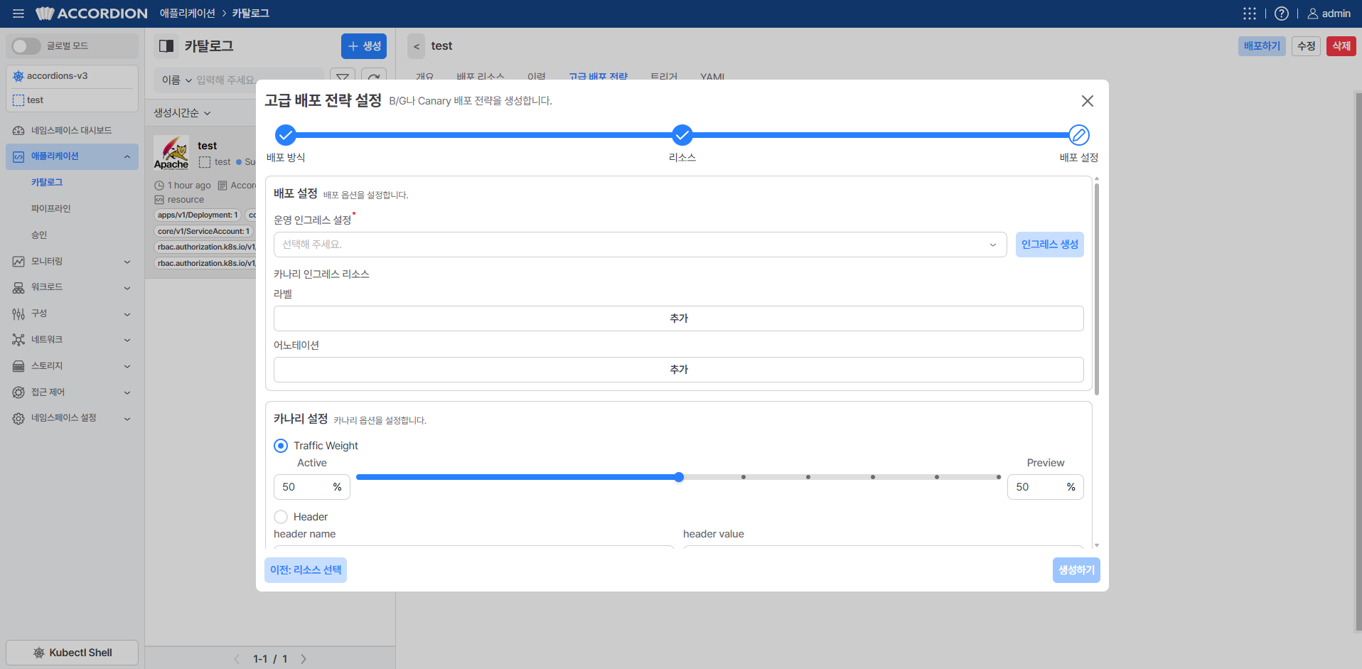Click 이전: 리소스 선택 button
The image size is (1362, 669).
pos(306,570)
